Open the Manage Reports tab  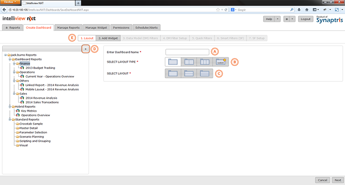tap(69, 28)
